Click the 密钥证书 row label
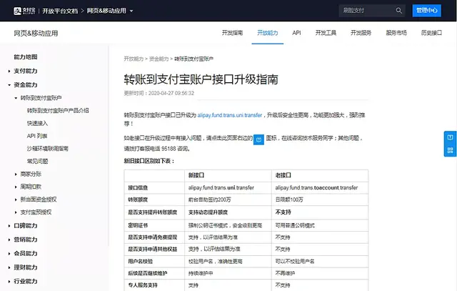Viewport: 457px width, 291px height. point(138,226)
